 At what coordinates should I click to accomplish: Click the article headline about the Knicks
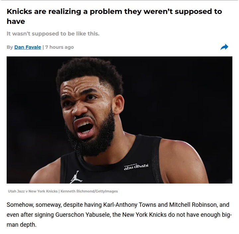tap(114, 12)
